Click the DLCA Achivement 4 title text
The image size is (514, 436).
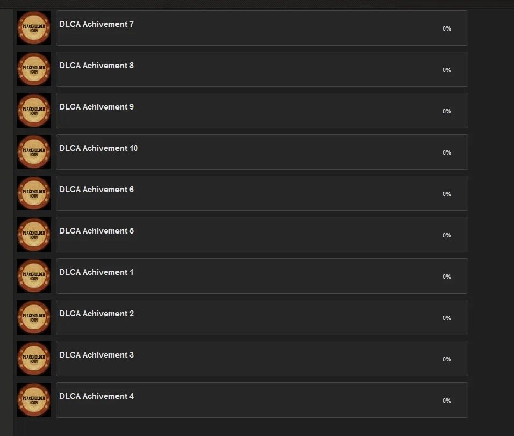[x=96, y=396]
